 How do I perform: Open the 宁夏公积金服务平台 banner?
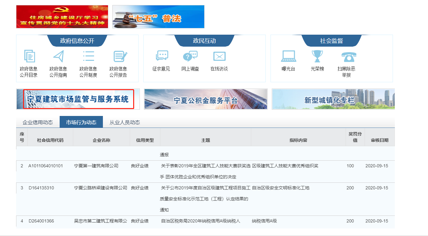(205, 99)
